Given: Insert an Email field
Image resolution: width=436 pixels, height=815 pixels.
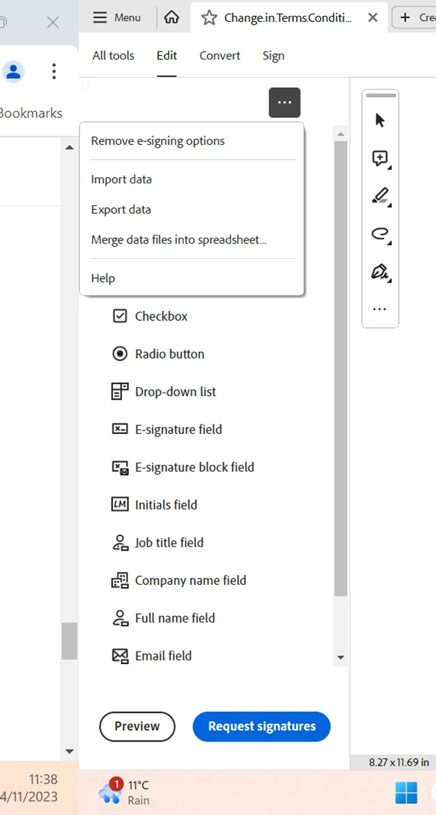Looking at the screenshot, I should tap(152, 656).
